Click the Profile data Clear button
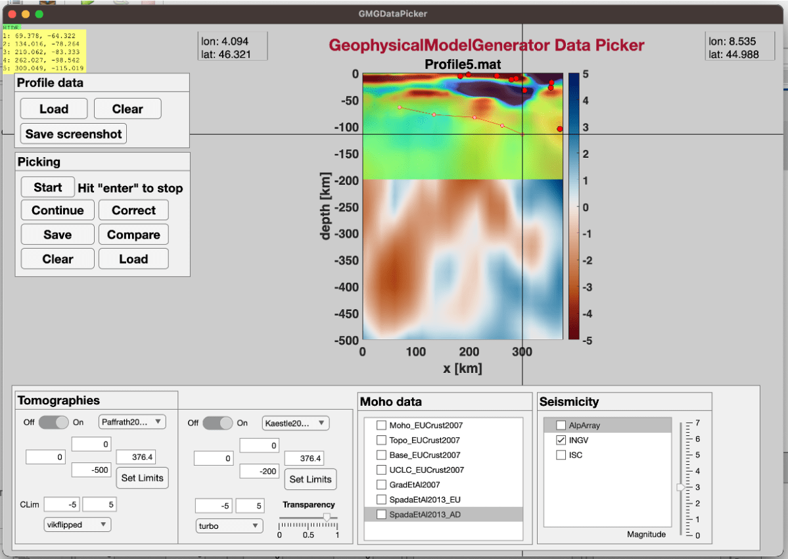This screenshot has height=559, width=788. [127, 109]
